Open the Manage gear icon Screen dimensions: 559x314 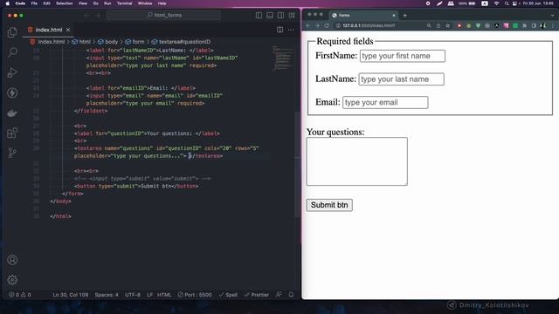tap(12, 280)
